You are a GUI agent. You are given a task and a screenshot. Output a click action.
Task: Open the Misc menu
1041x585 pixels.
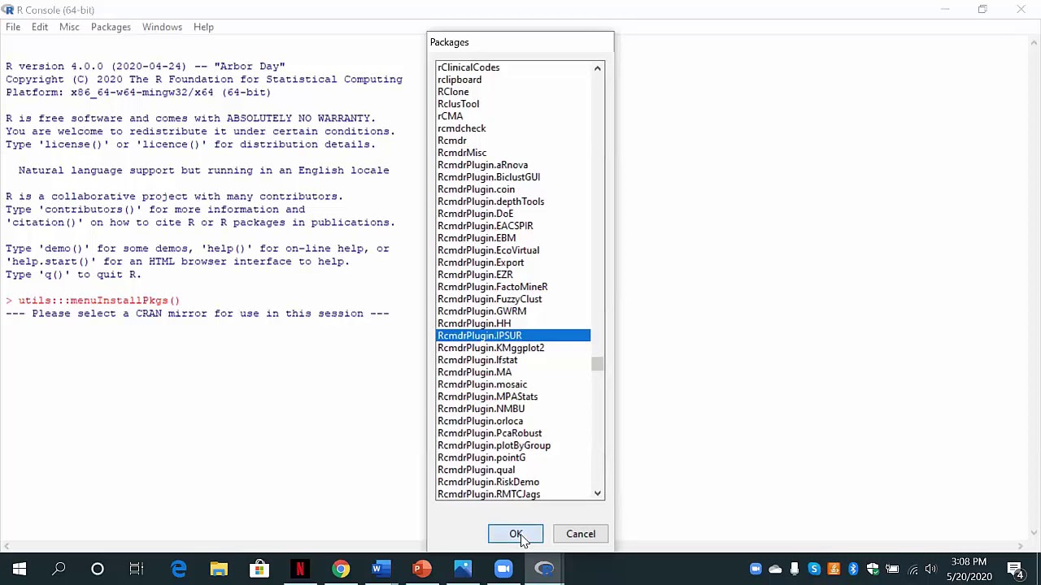click(x=69, y=27)
